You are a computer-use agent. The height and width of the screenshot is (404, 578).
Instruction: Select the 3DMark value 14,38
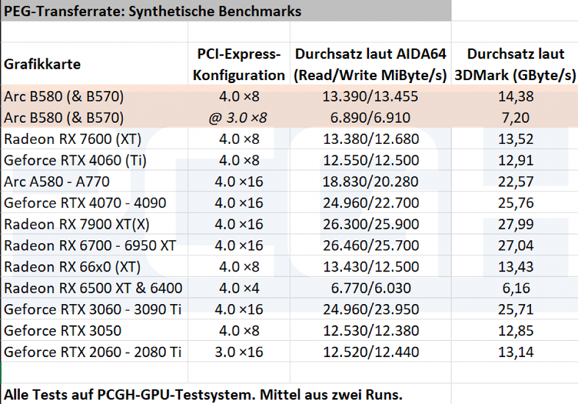click(x=515, y=96)
